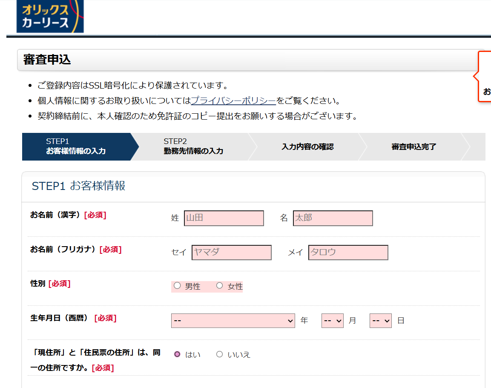
Task: Click the メイ input containing タロウ
Action: click(x=348, y=252)
